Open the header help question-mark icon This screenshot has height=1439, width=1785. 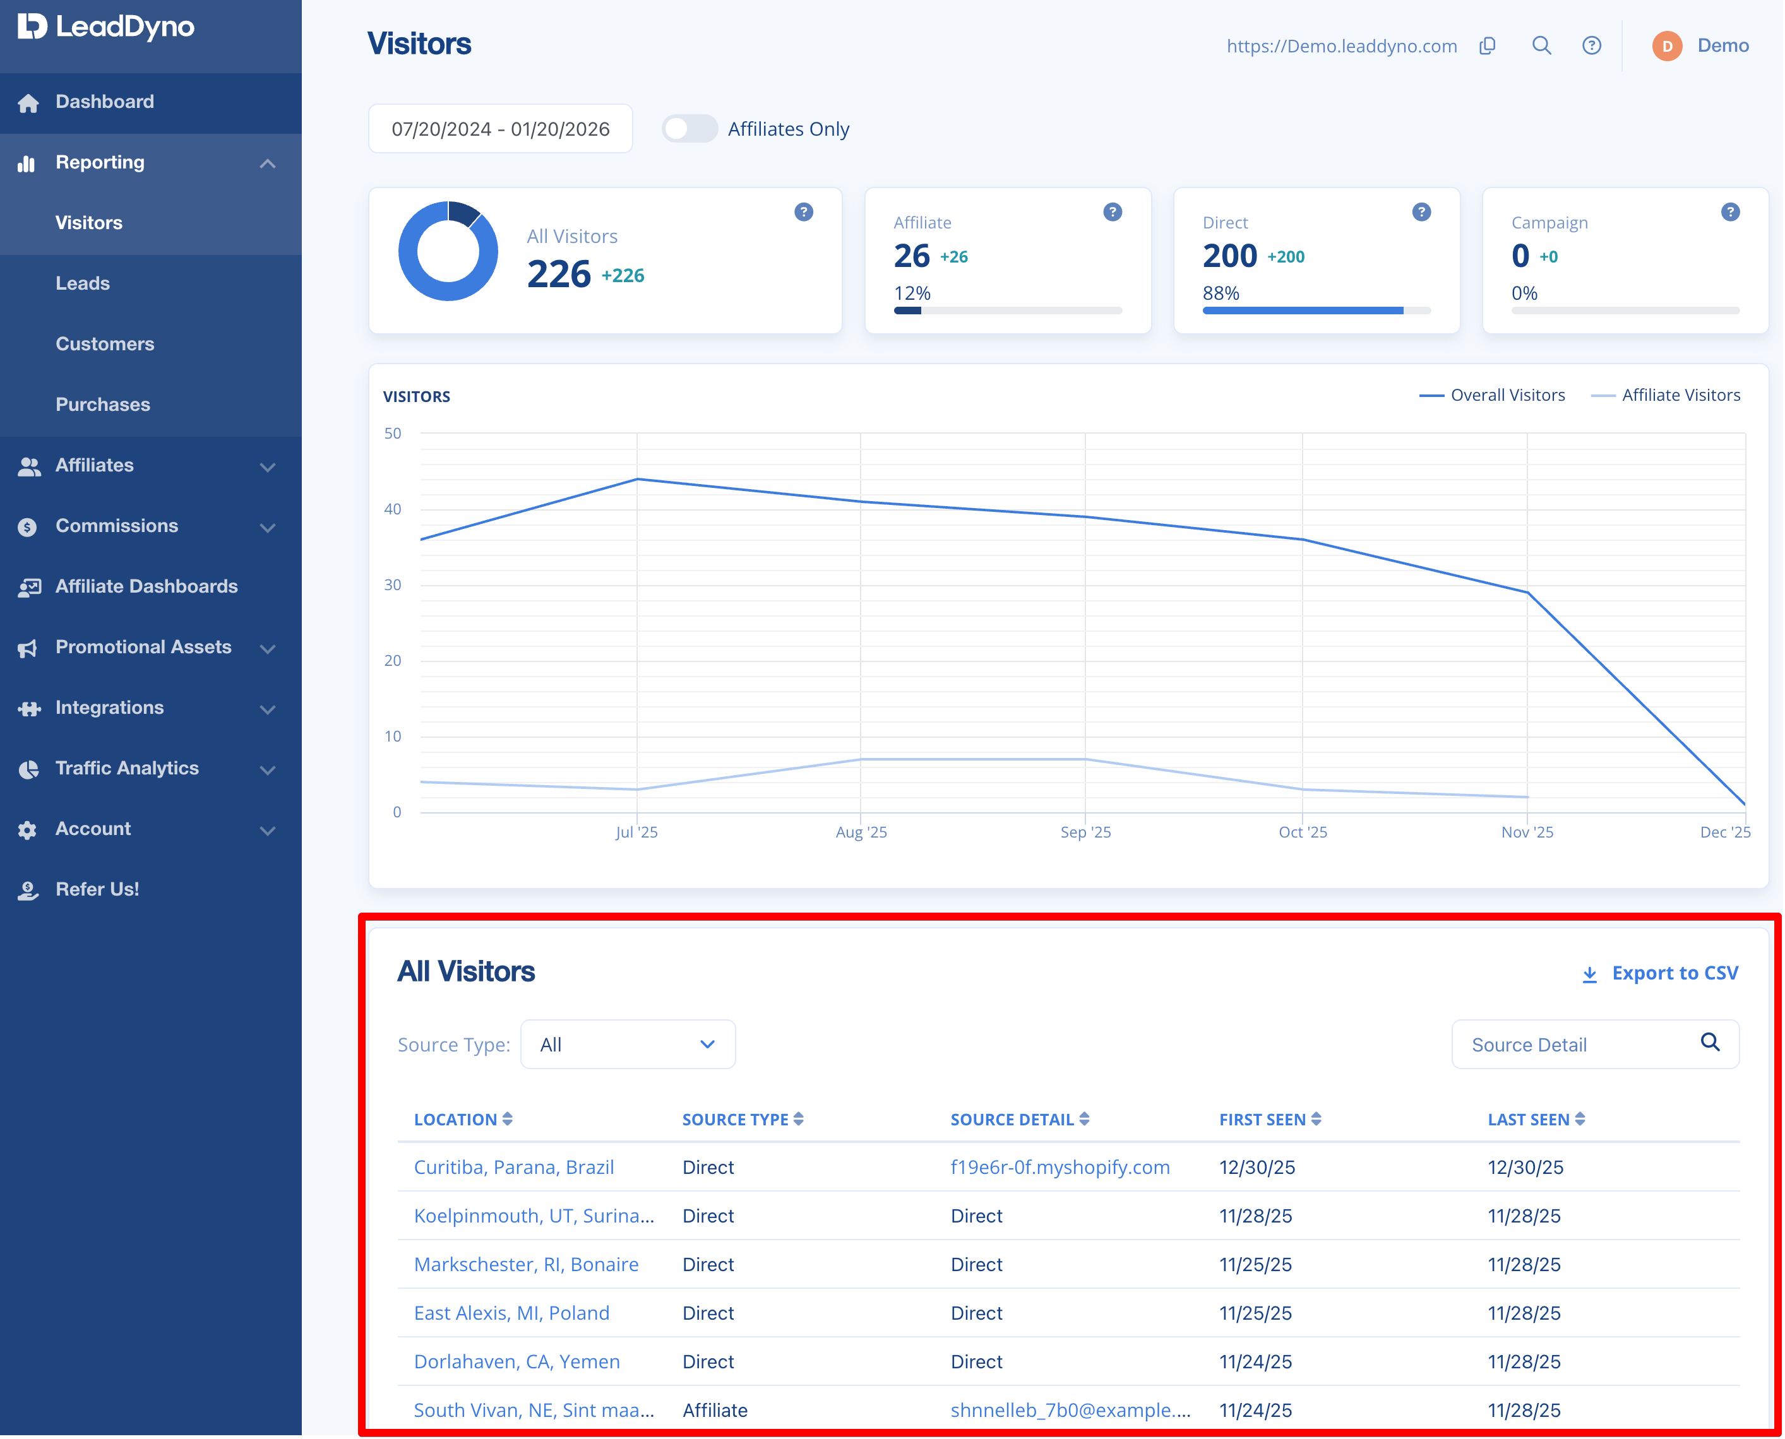[1591, 45]
